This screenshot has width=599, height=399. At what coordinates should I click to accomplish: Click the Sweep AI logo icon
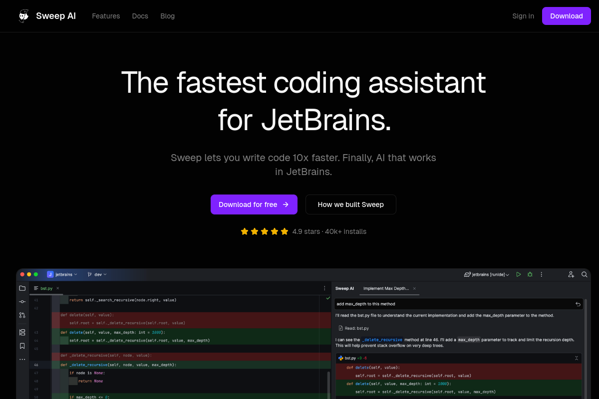click(x=24, y=16)
